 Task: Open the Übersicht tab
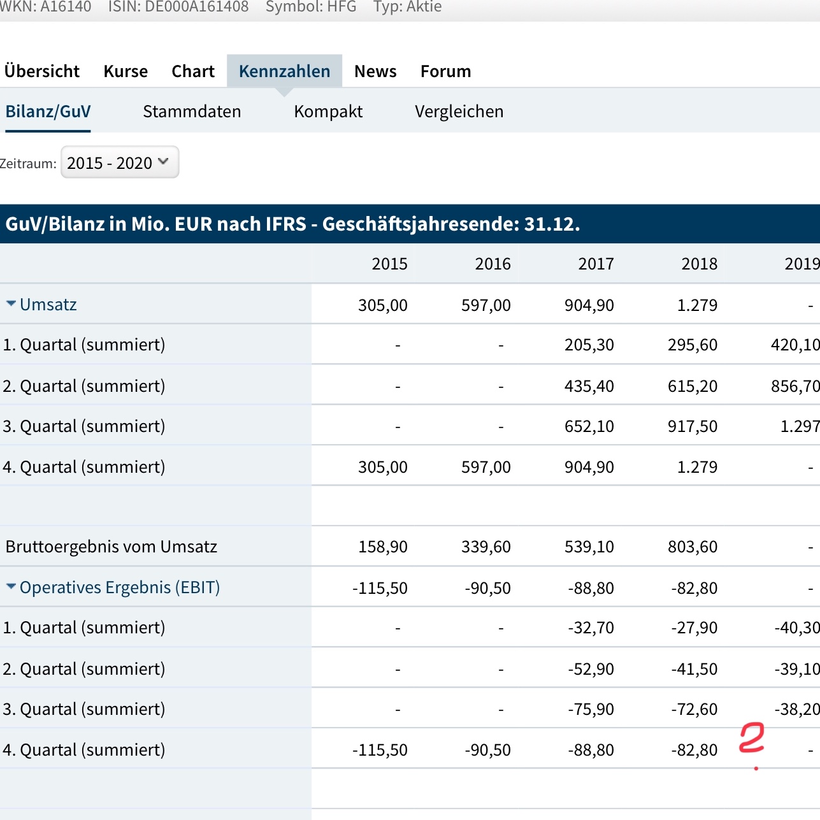click(42, 71)
